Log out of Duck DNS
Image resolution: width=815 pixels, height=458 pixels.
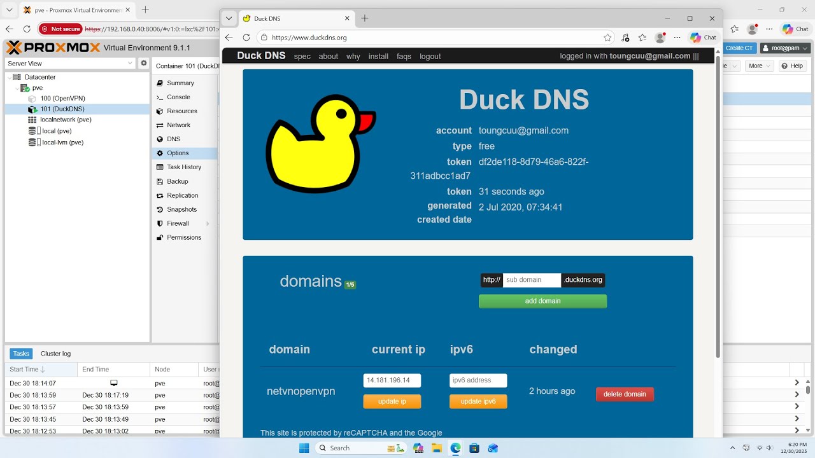[430, 56]
